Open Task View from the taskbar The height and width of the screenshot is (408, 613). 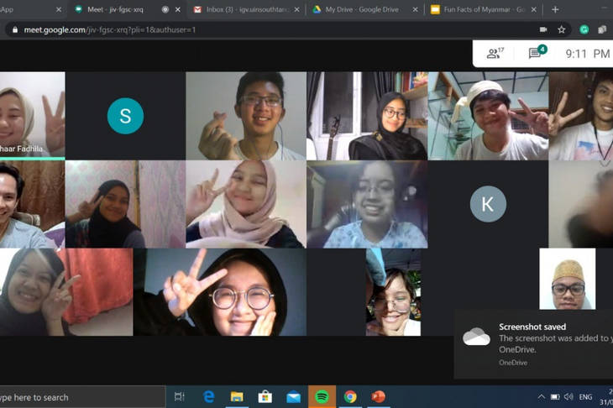pyautogui.click(x=179, y=396)
